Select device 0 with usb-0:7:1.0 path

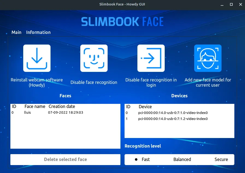(x=173, y=113)
